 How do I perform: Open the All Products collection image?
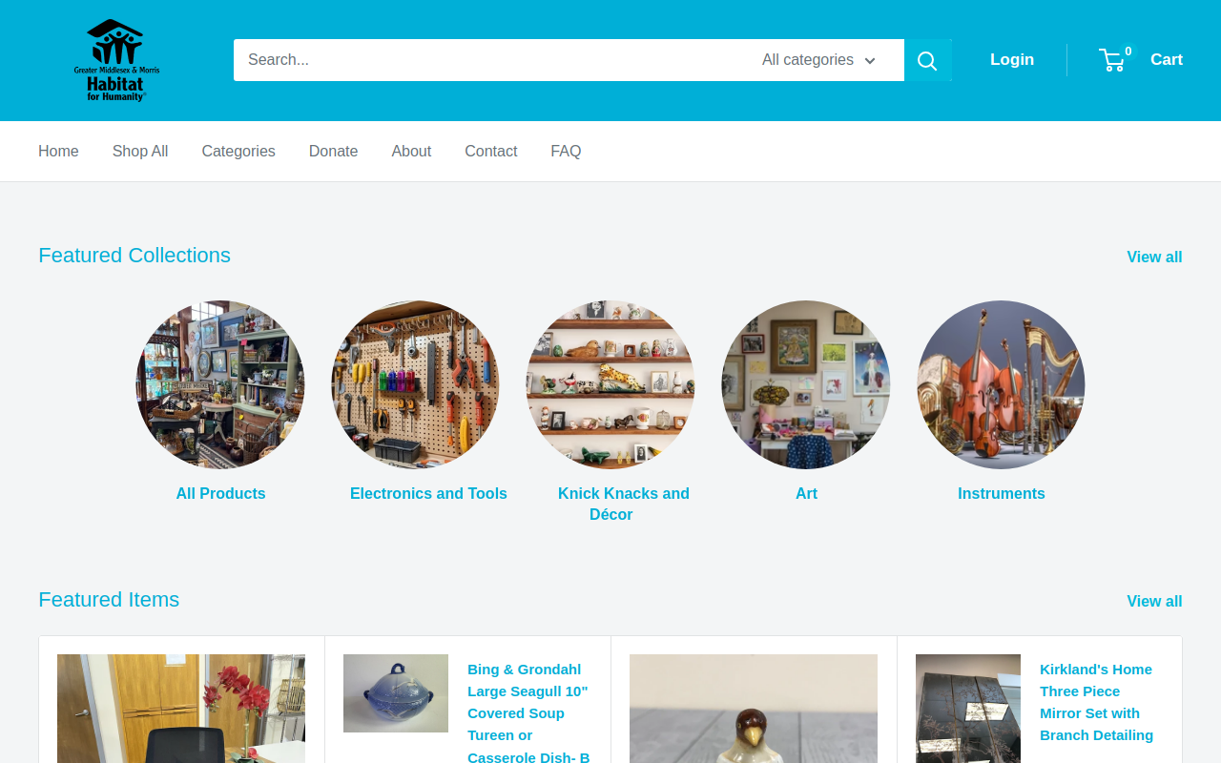tap(220, 384)
